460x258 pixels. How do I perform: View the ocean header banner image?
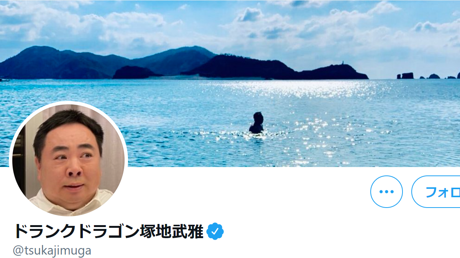230,83
